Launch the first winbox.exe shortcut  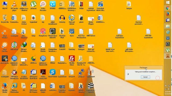point(14,61)
